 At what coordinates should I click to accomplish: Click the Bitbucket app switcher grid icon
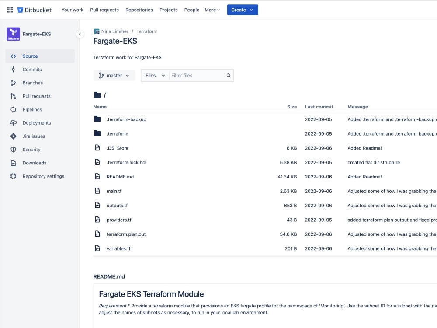9,10
